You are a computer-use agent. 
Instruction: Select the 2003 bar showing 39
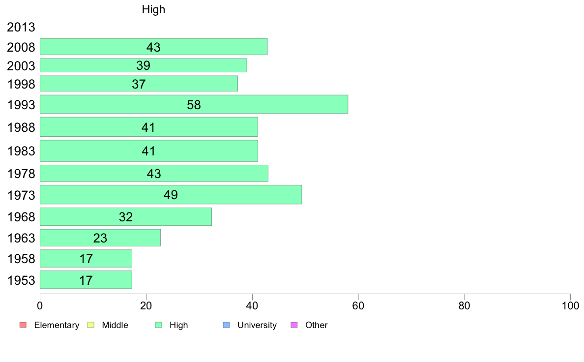pos(144,65)
